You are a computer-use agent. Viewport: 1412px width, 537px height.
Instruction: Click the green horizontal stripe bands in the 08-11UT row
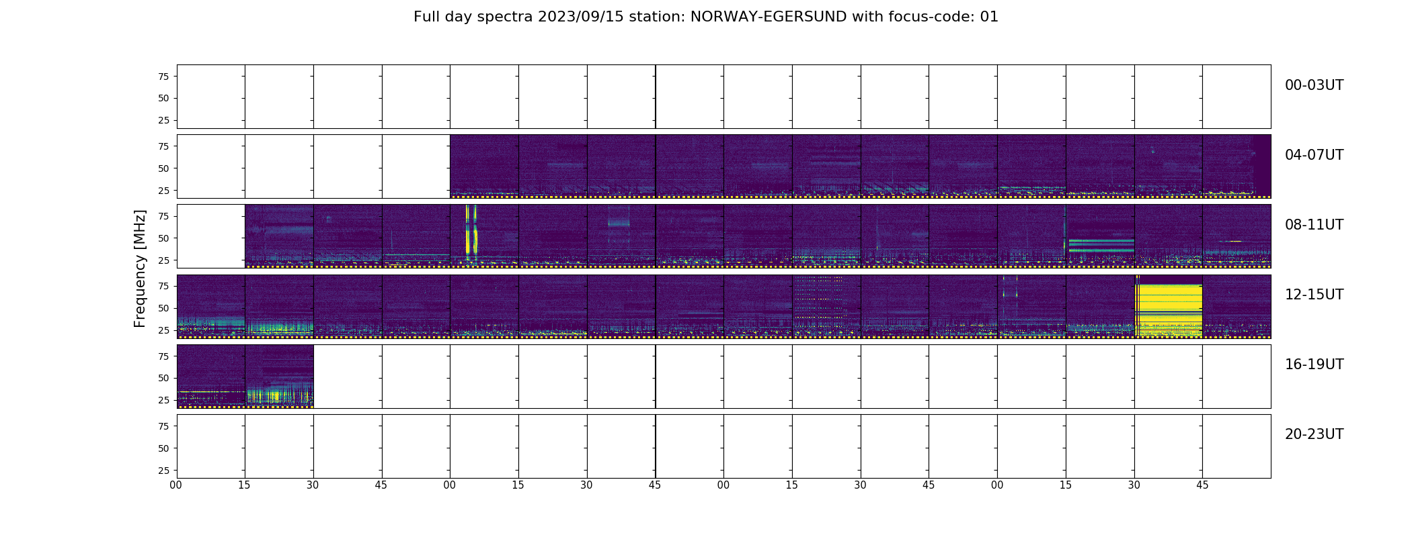pyautogui.click(x=1101, y=245)
